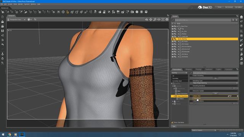The width and height of the screenshot is (244, 137).
Task: Click the viewport pan control icon
Action: pos(151,19)
